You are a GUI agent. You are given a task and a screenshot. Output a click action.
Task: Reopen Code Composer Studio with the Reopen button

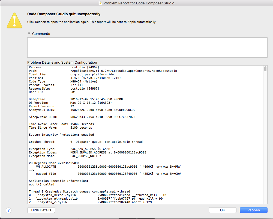point(253,210)
